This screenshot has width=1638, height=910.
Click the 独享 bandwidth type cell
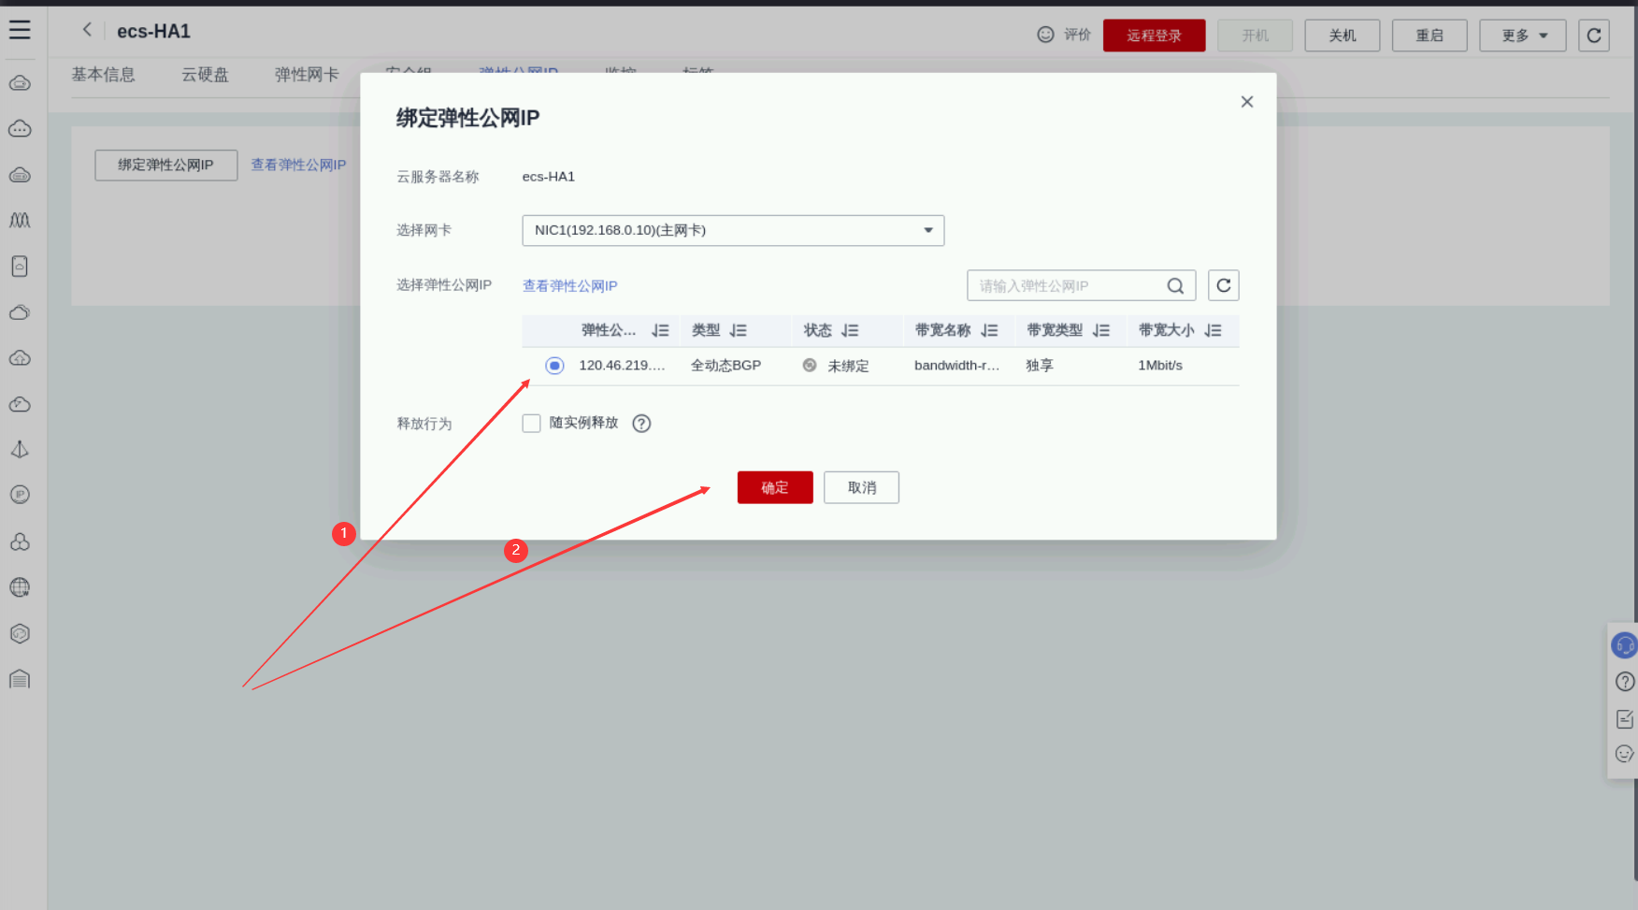point(1040,366)
